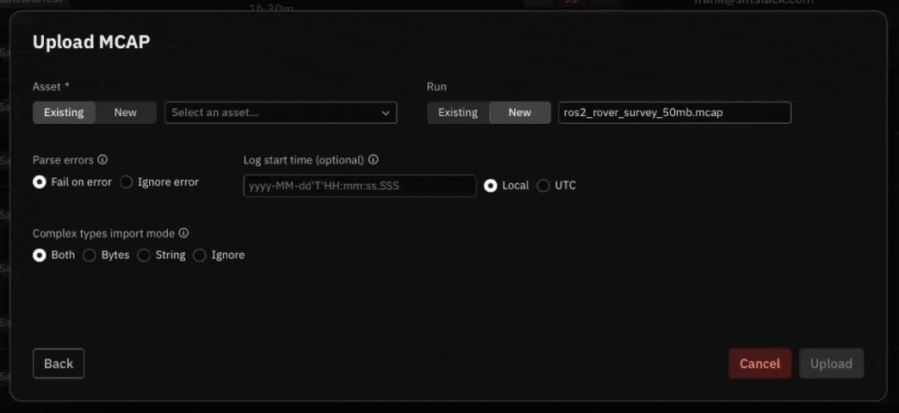
Task: Cancel the MCAP upload
Action: (x=760, y=364)
